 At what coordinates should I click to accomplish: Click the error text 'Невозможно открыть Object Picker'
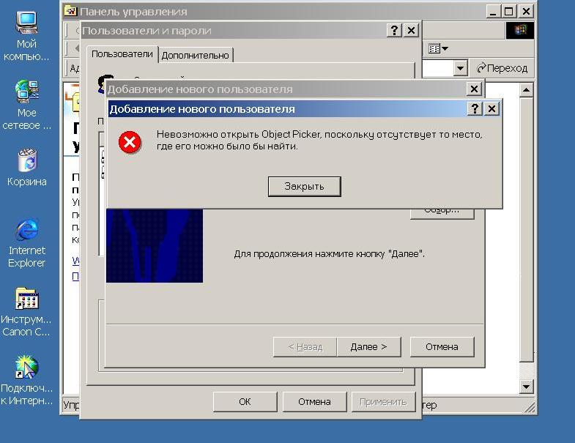coord(238,135)
